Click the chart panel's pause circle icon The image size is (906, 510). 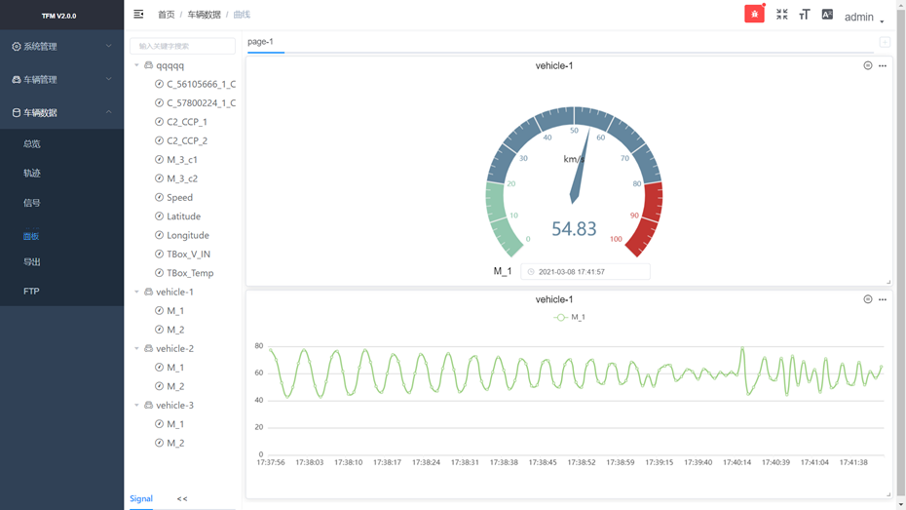[x=867, y=299]
